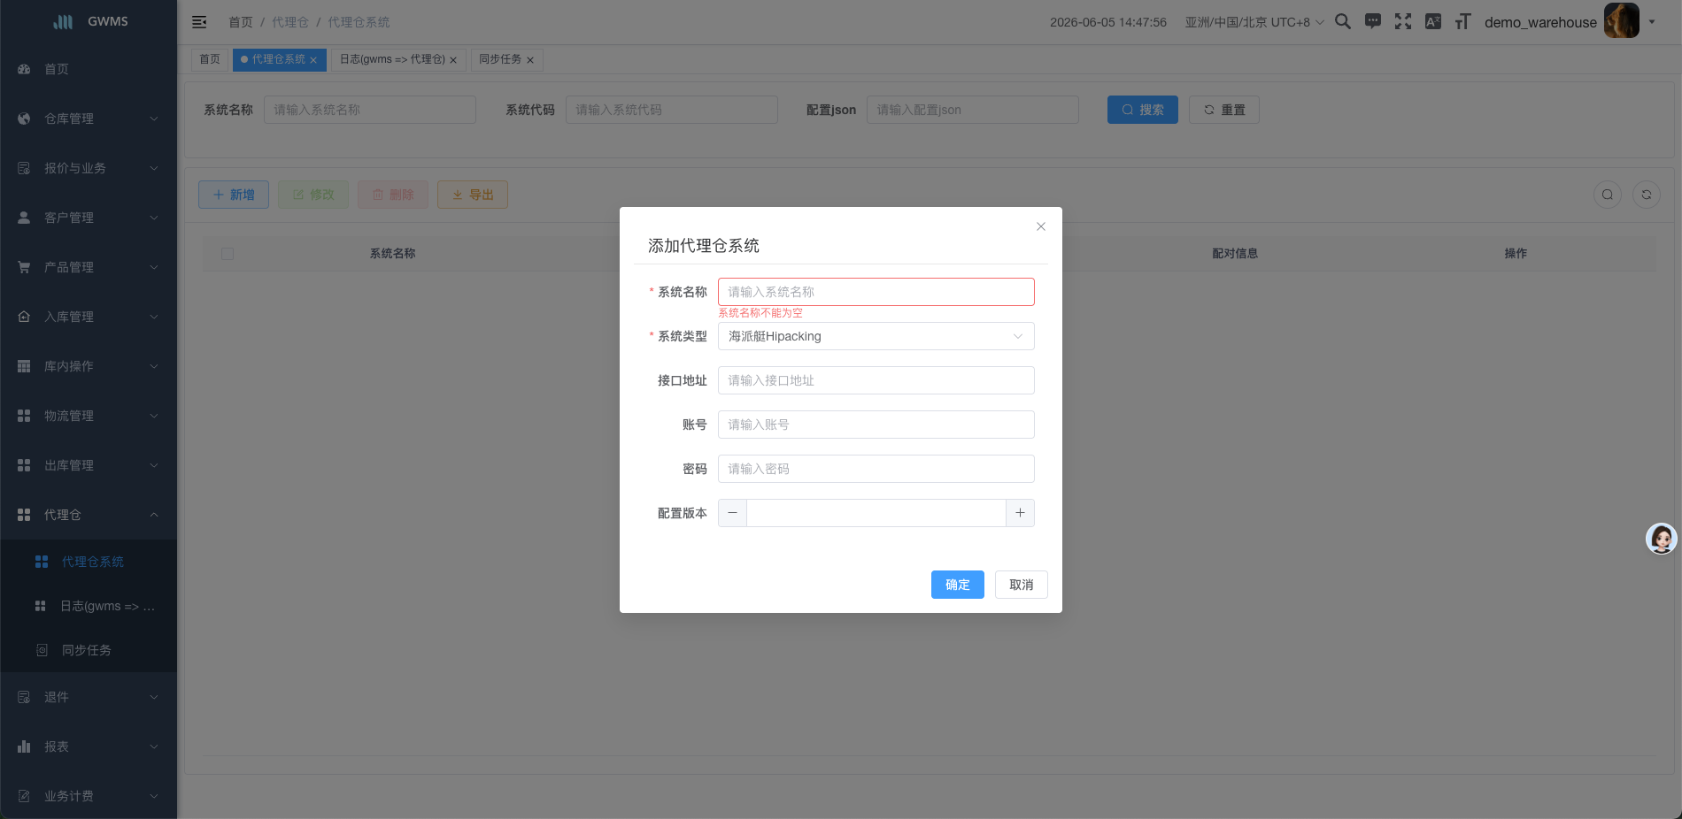The height and width of the screenshot is (819, 1682).
Task: Toggle search area with round magnifier icon
Action: click(x=1608, y=195)
